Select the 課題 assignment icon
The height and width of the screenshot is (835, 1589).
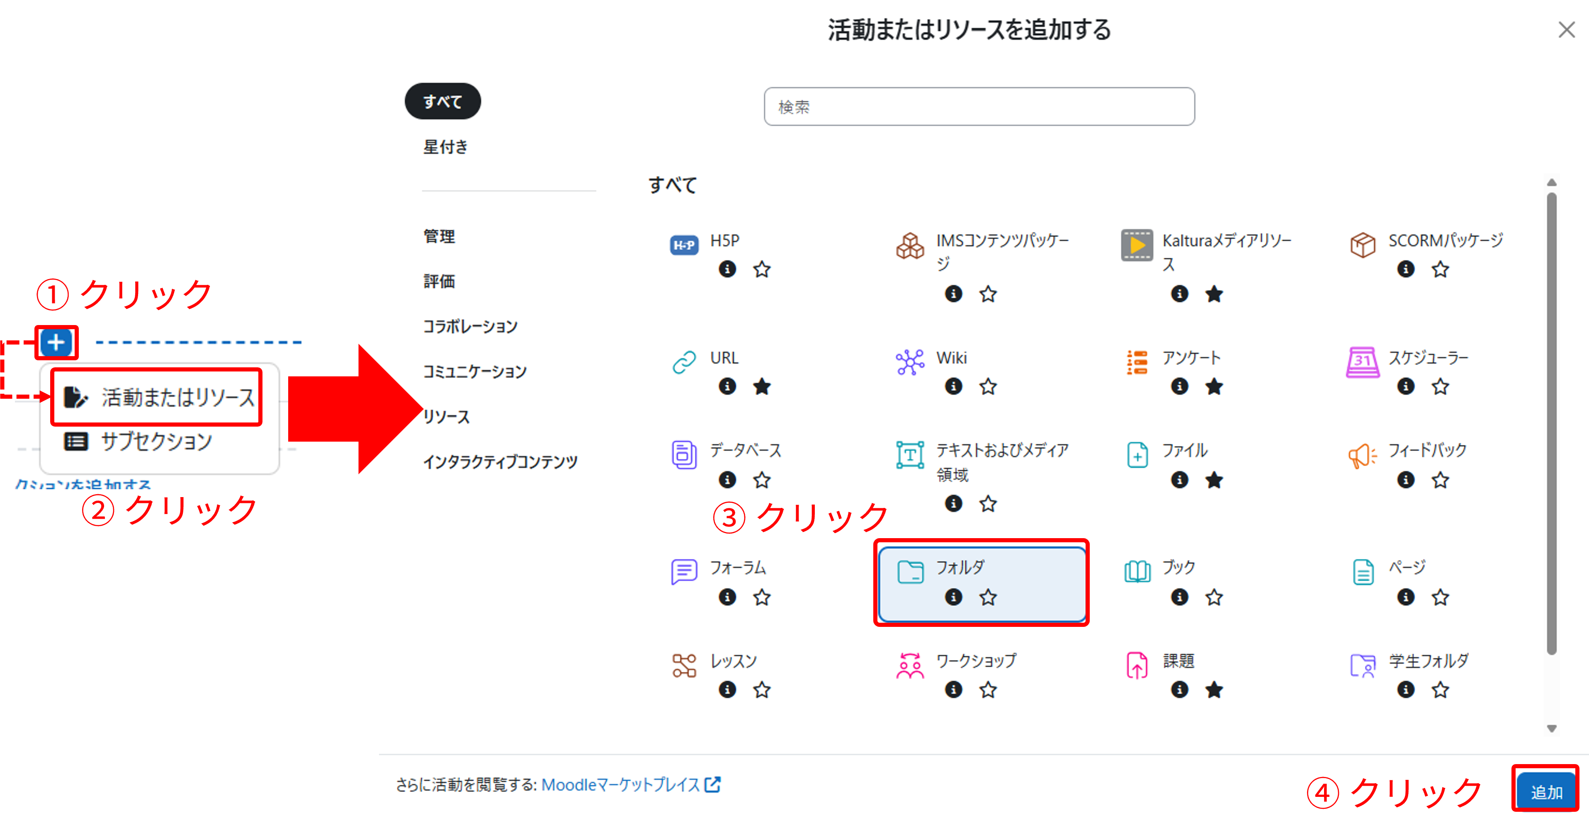point(1136,666)
